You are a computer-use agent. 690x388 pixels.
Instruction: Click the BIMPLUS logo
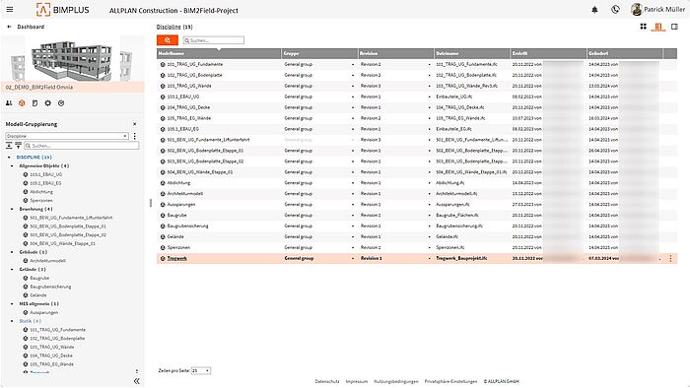coord(63,10)
